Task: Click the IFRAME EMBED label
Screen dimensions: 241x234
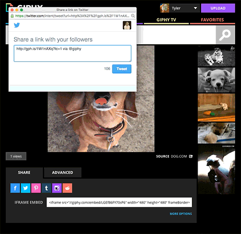Action: pyautogui.click(x=29, y=202)
